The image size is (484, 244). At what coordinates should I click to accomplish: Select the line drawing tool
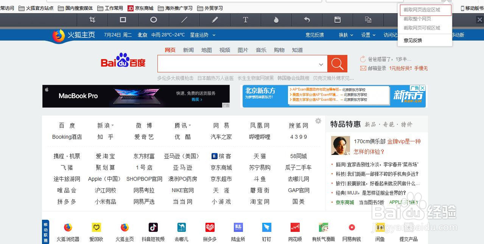pyautogui.click(x=184, y=20)
